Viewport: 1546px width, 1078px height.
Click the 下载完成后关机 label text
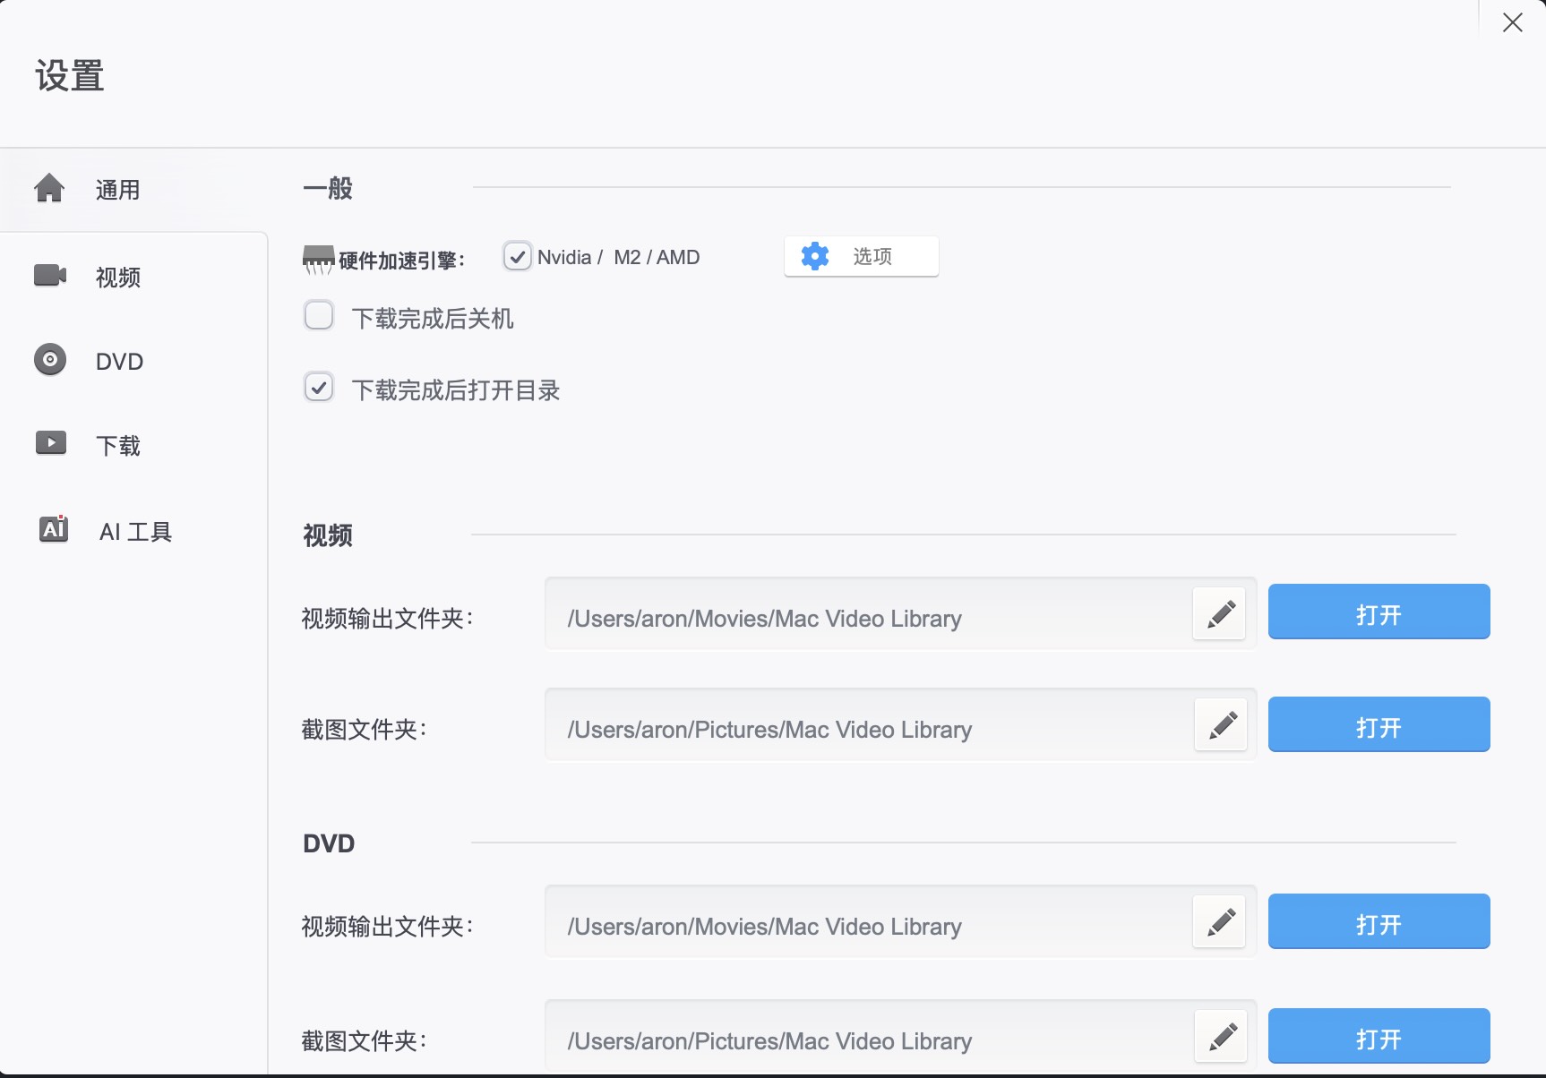tap(433, 319)
